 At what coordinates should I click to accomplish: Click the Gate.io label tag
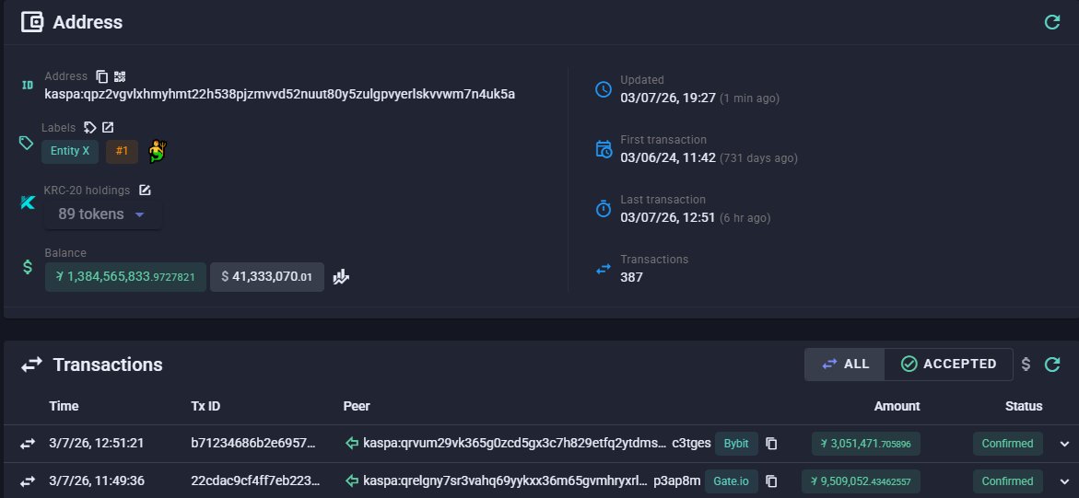731,481
